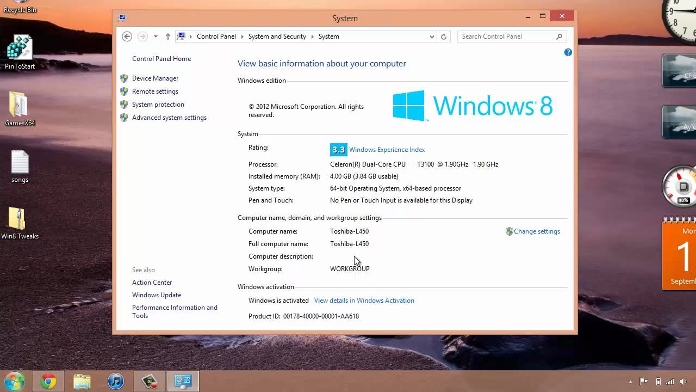Click the volume speaker tray icon
The image size is (696, 392).
(x=684, y=382)
